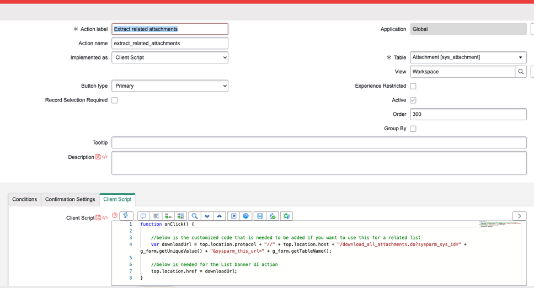Click code line 'function onClick() {'
The width and height of the screenshot is (534, 288).
coord(167,224)
